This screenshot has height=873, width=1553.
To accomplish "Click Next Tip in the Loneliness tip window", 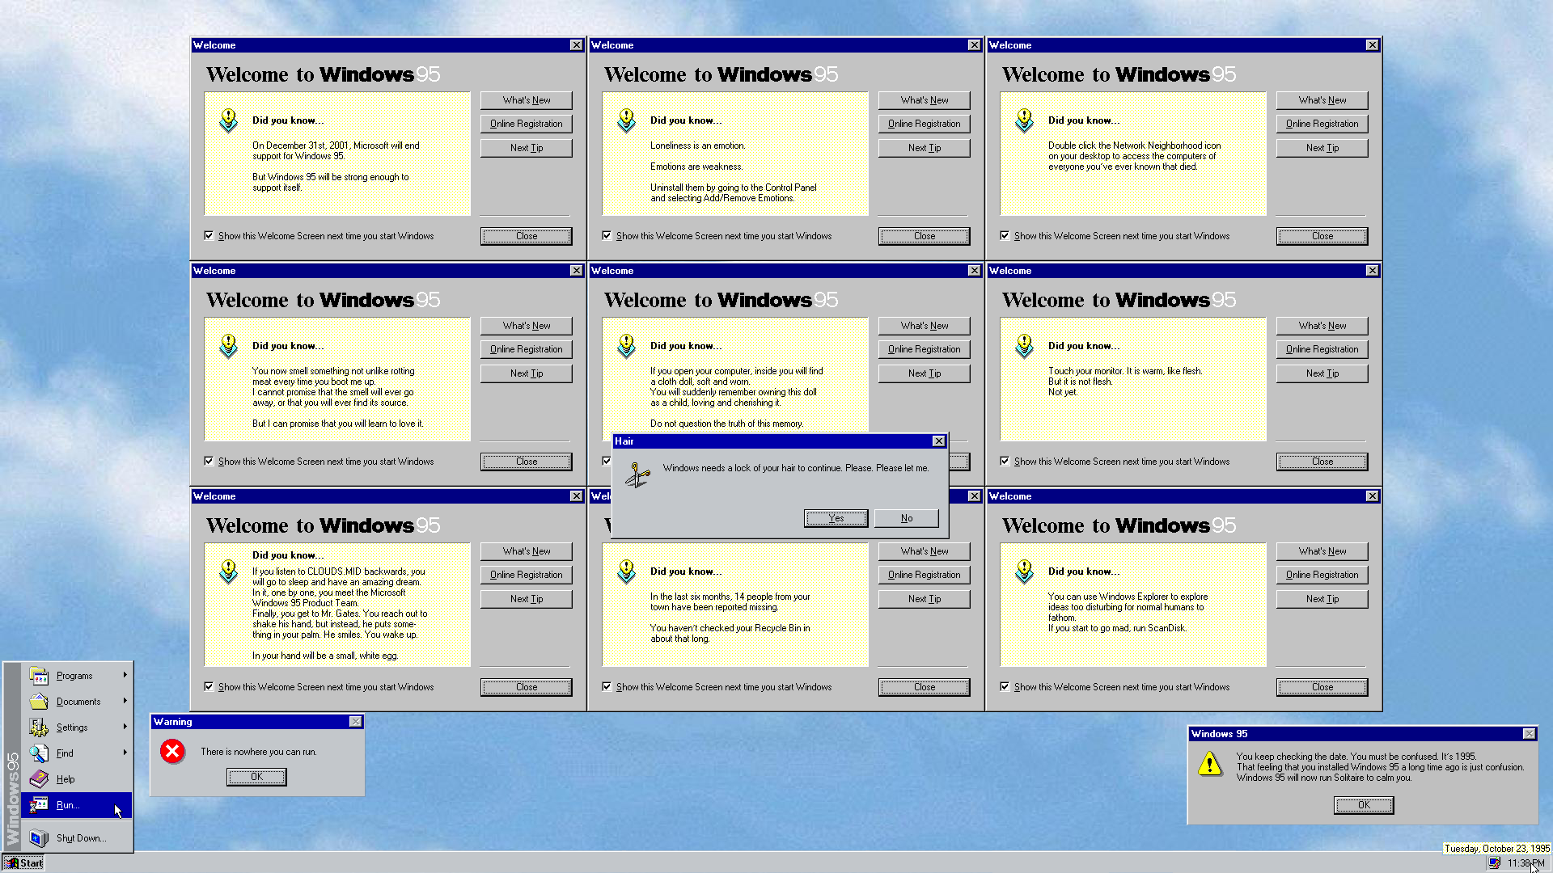I will 924,148.
